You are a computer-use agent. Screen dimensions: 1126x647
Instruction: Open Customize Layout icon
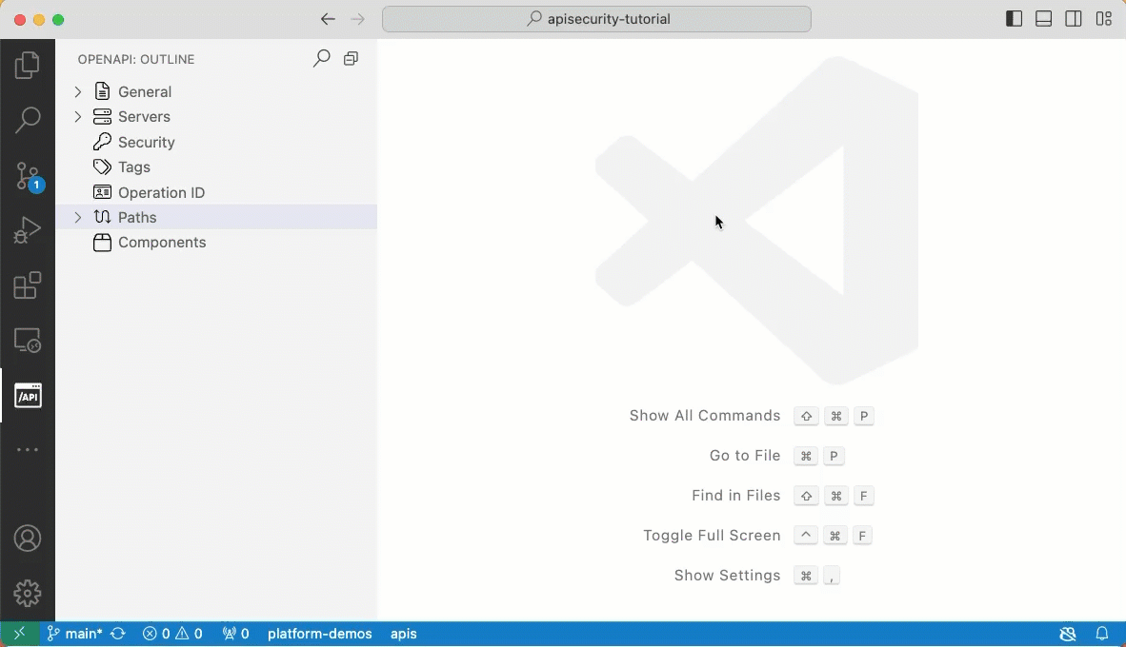tap(1104, 19)
